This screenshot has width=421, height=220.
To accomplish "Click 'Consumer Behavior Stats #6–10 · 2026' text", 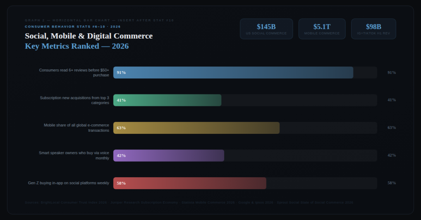I will [x=73, y=27].
